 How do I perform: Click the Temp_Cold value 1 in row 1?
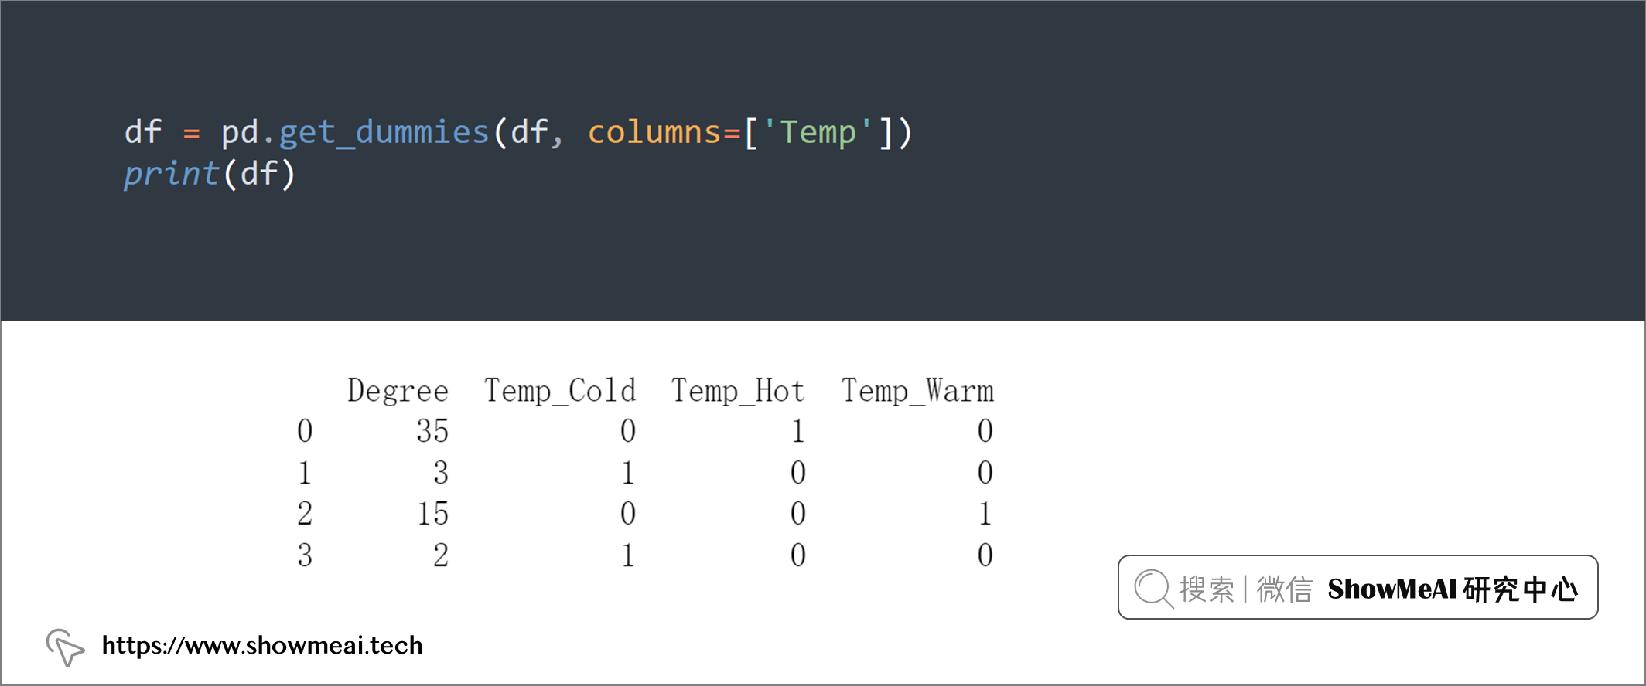tap(628, 473)
